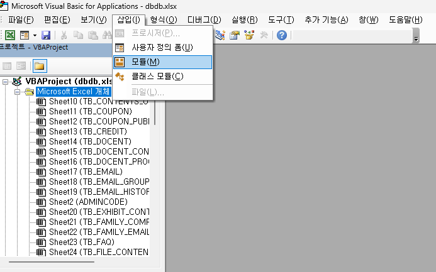Select the Microsoft Excel 개체 folder
The image size is (436, 272).
point(74,92)
